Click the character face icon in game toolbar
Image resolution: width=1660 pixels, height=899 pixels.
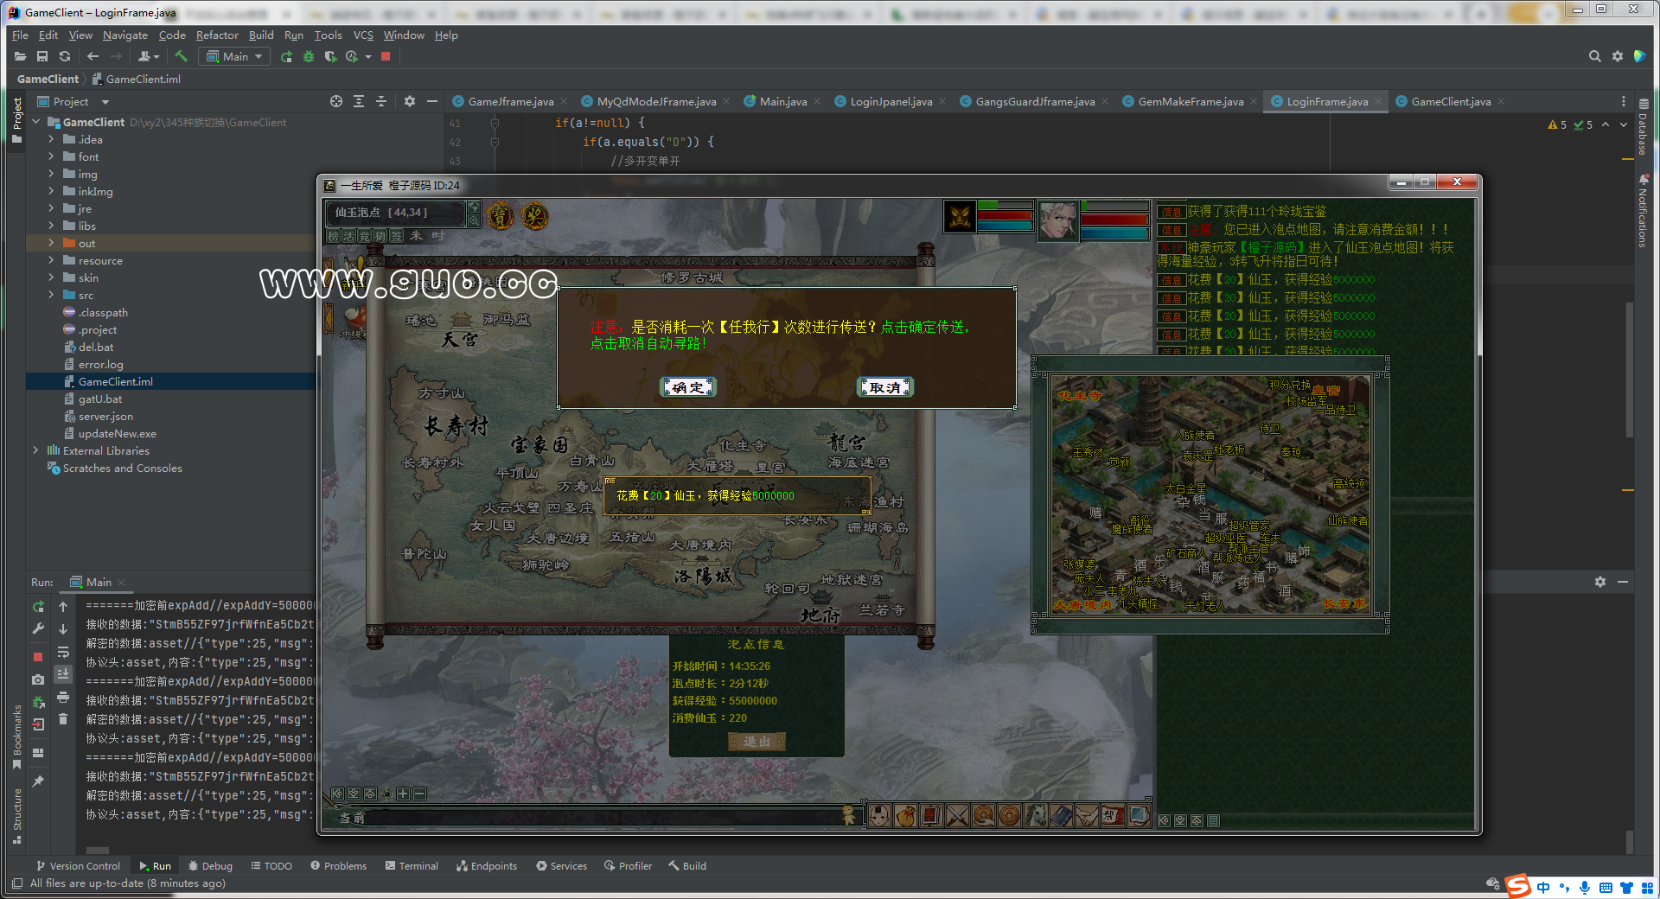pyautogui.click(x=879, y=815)
